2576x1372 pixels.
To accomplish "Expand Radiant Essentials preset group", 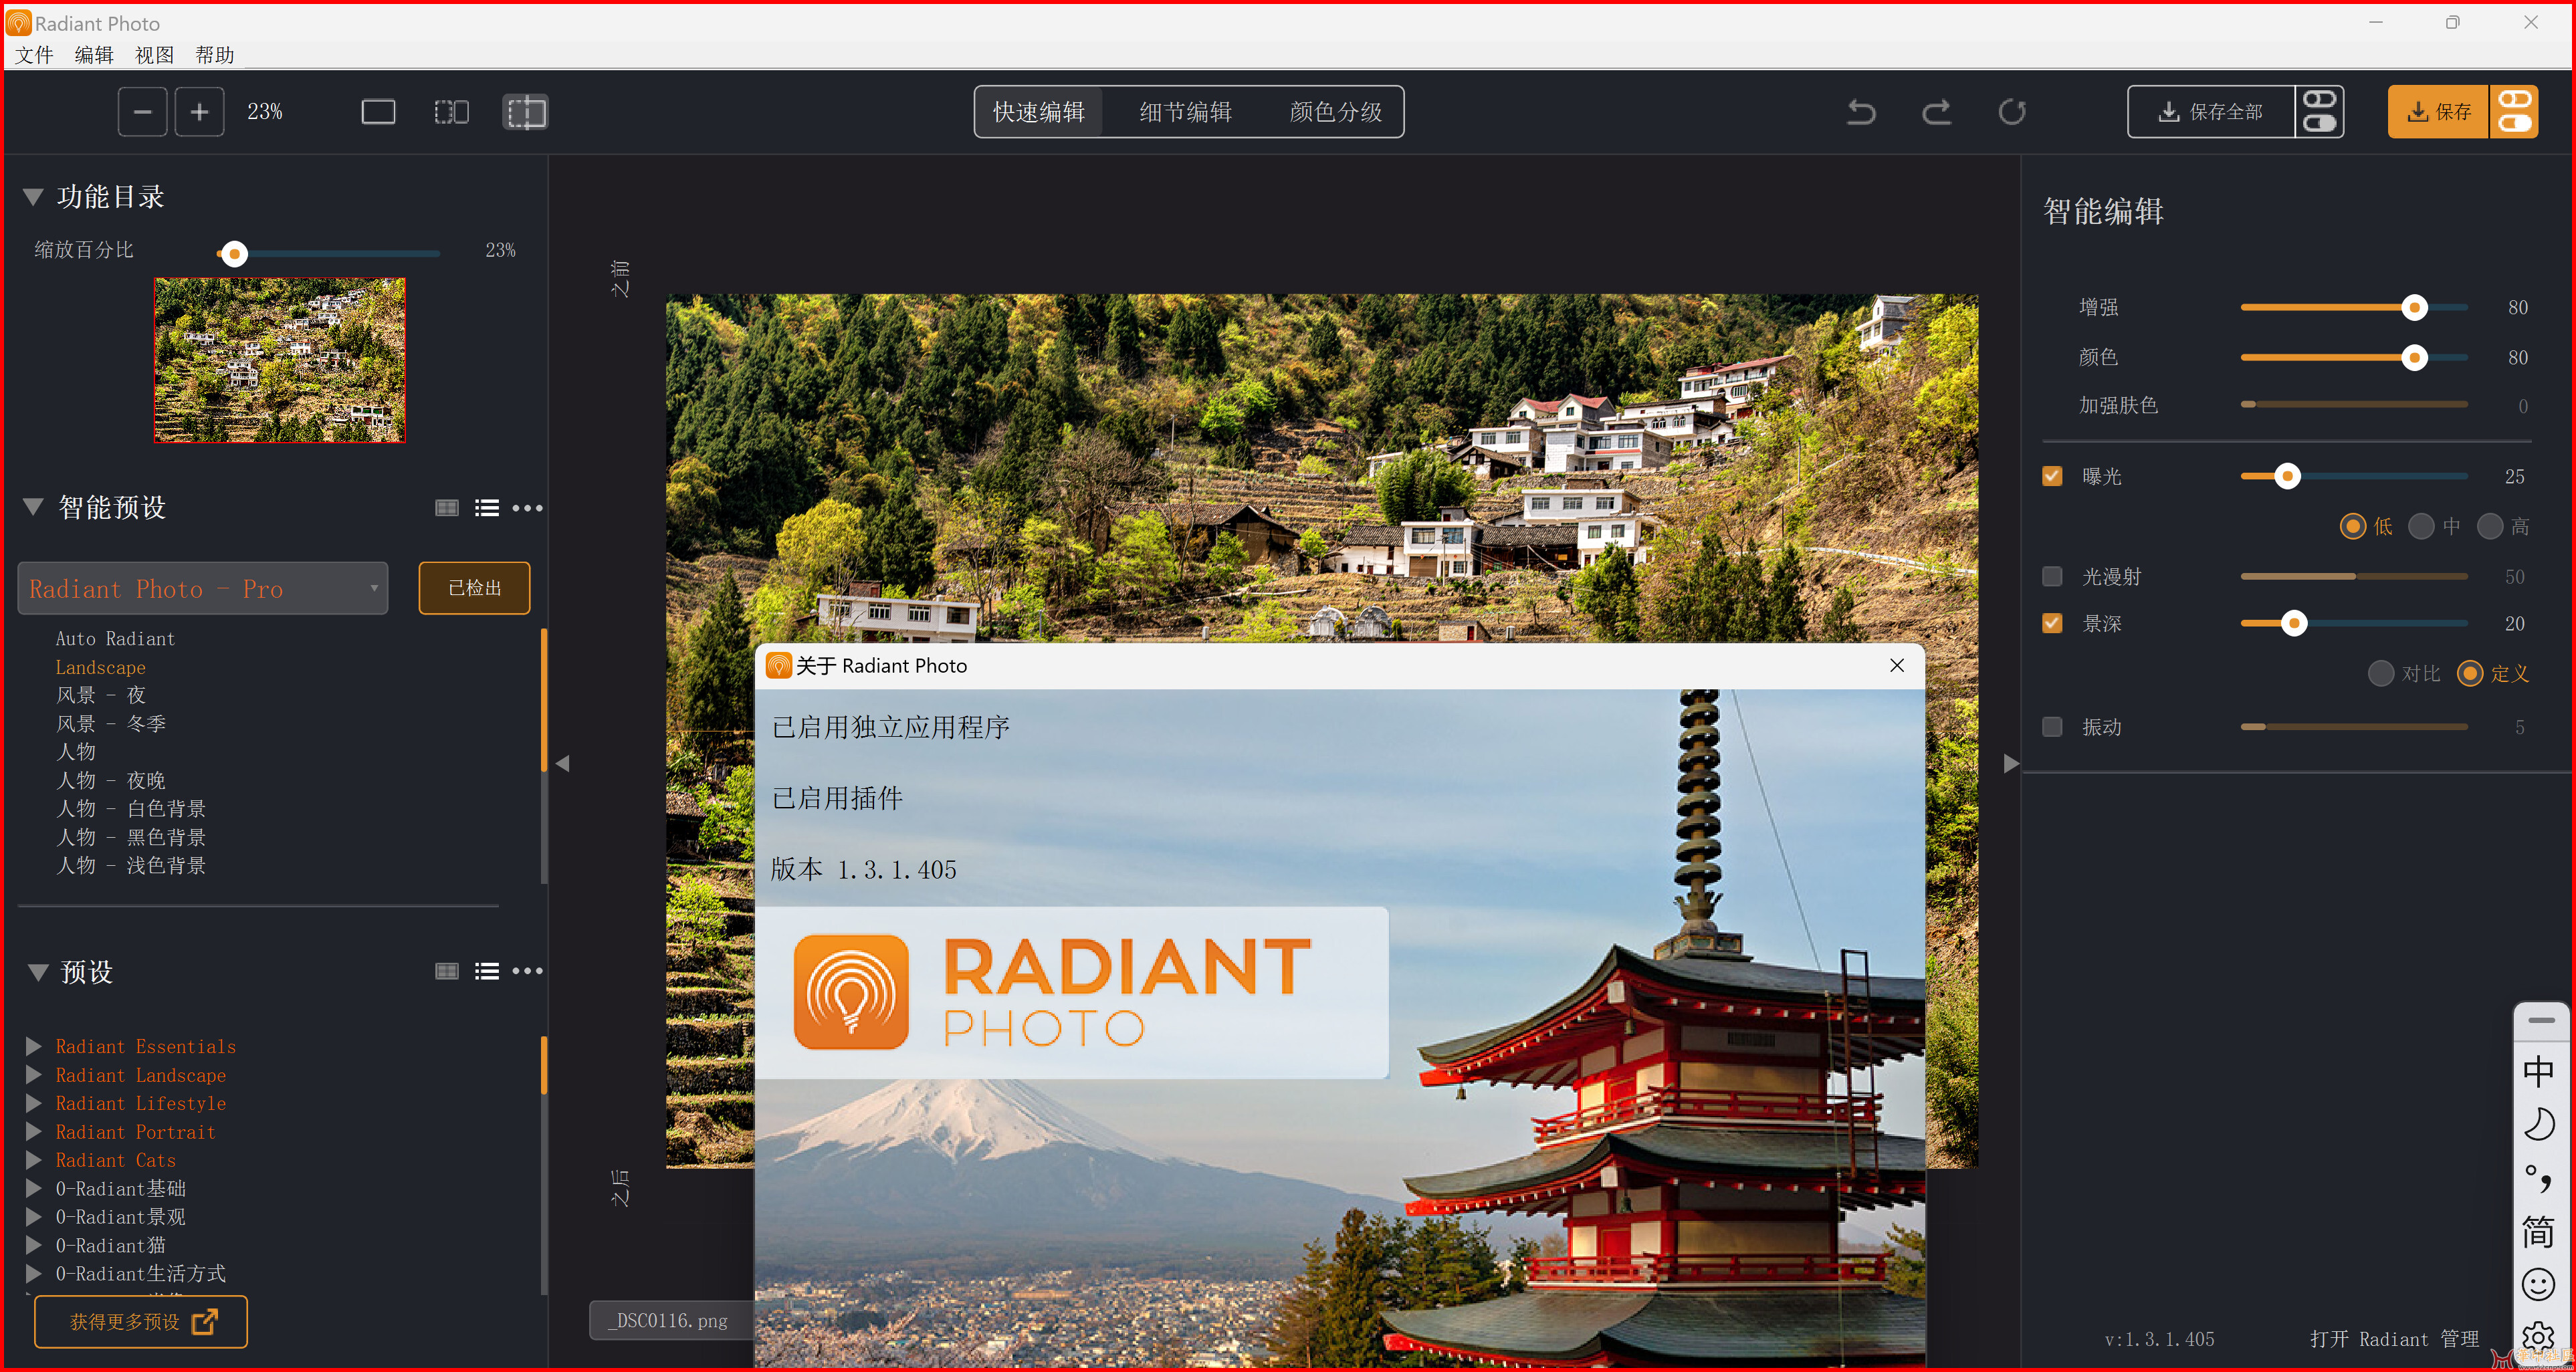I will (x=33, y=1046).
